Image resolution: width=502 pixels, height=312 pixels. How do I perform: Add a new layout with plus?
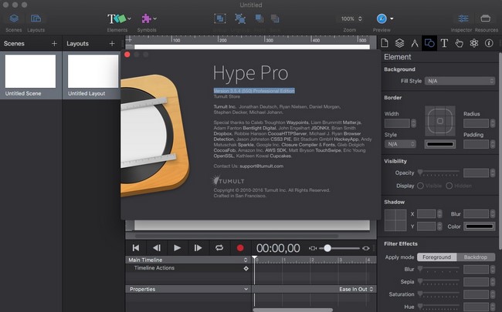coord(112,43)
